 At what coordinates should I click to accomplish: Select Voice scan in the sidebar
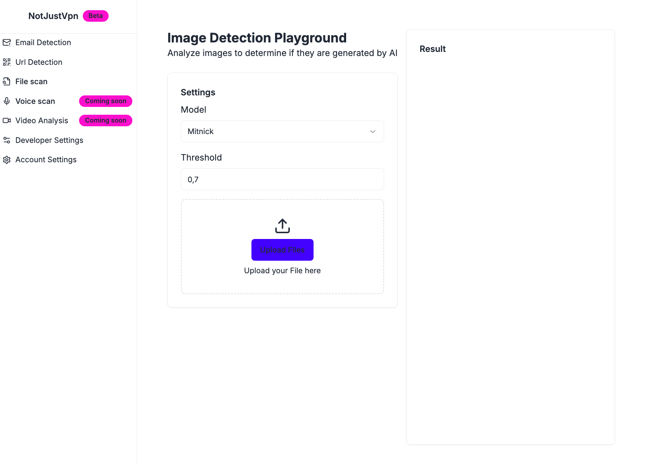35,101
